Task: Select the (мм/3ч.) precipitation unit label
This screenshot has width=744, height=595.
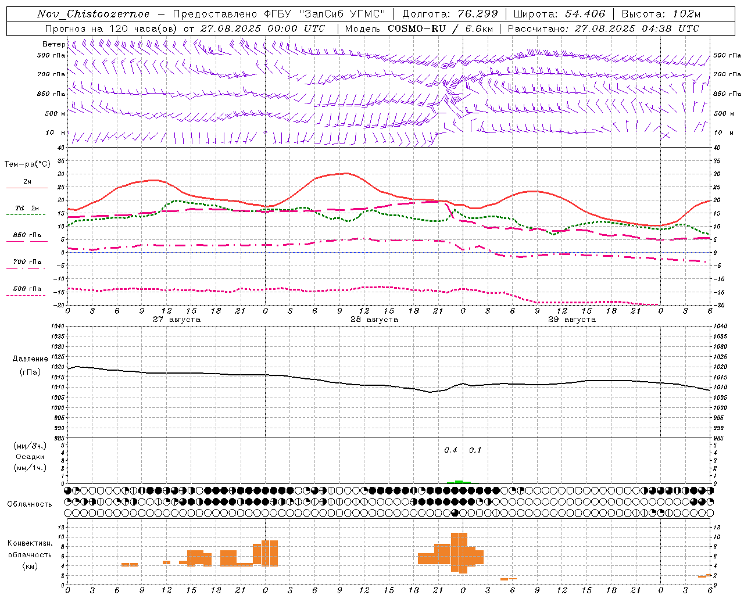Action: coord(30,446)
